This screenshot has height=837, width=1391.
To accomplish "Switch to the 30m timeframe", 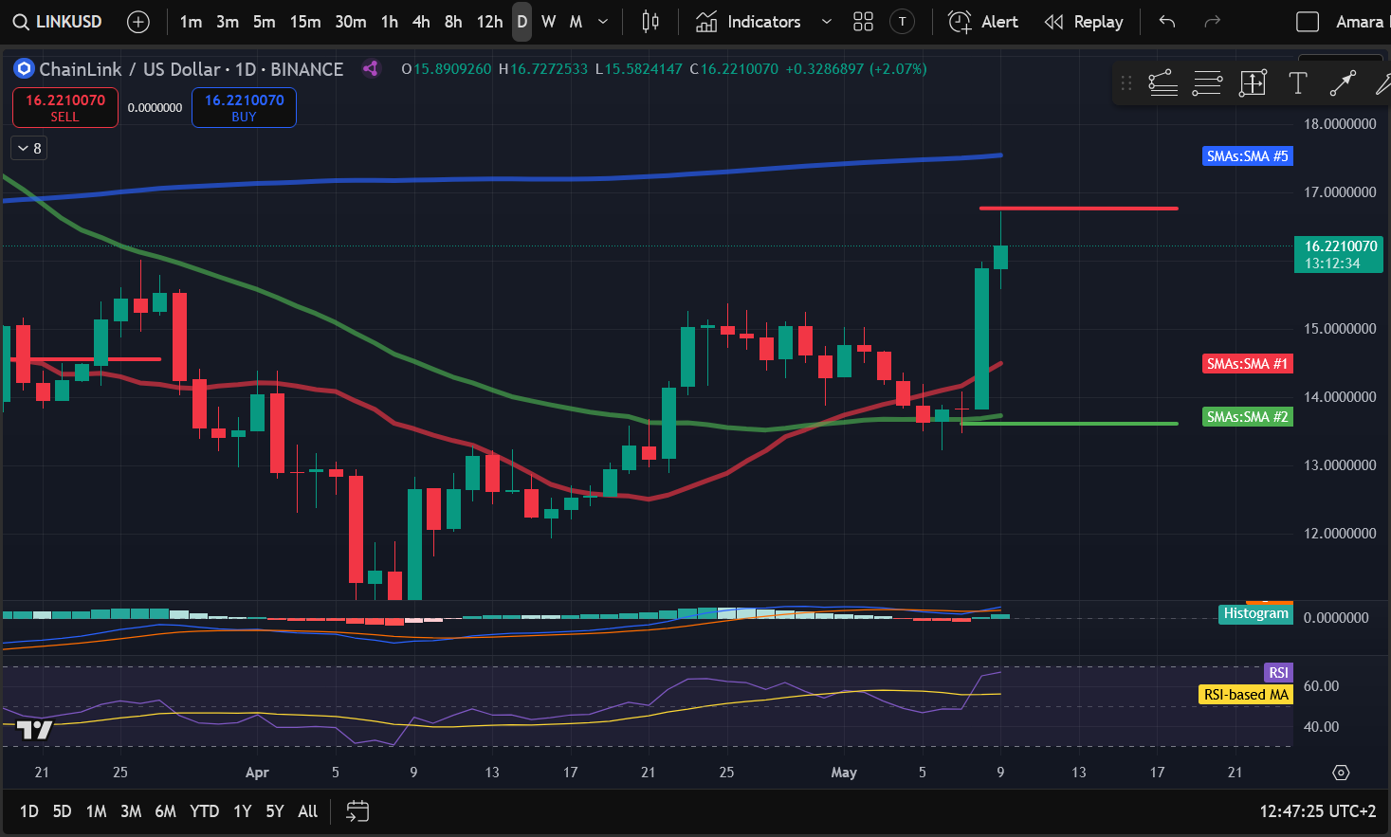I will tap(351, 22).
